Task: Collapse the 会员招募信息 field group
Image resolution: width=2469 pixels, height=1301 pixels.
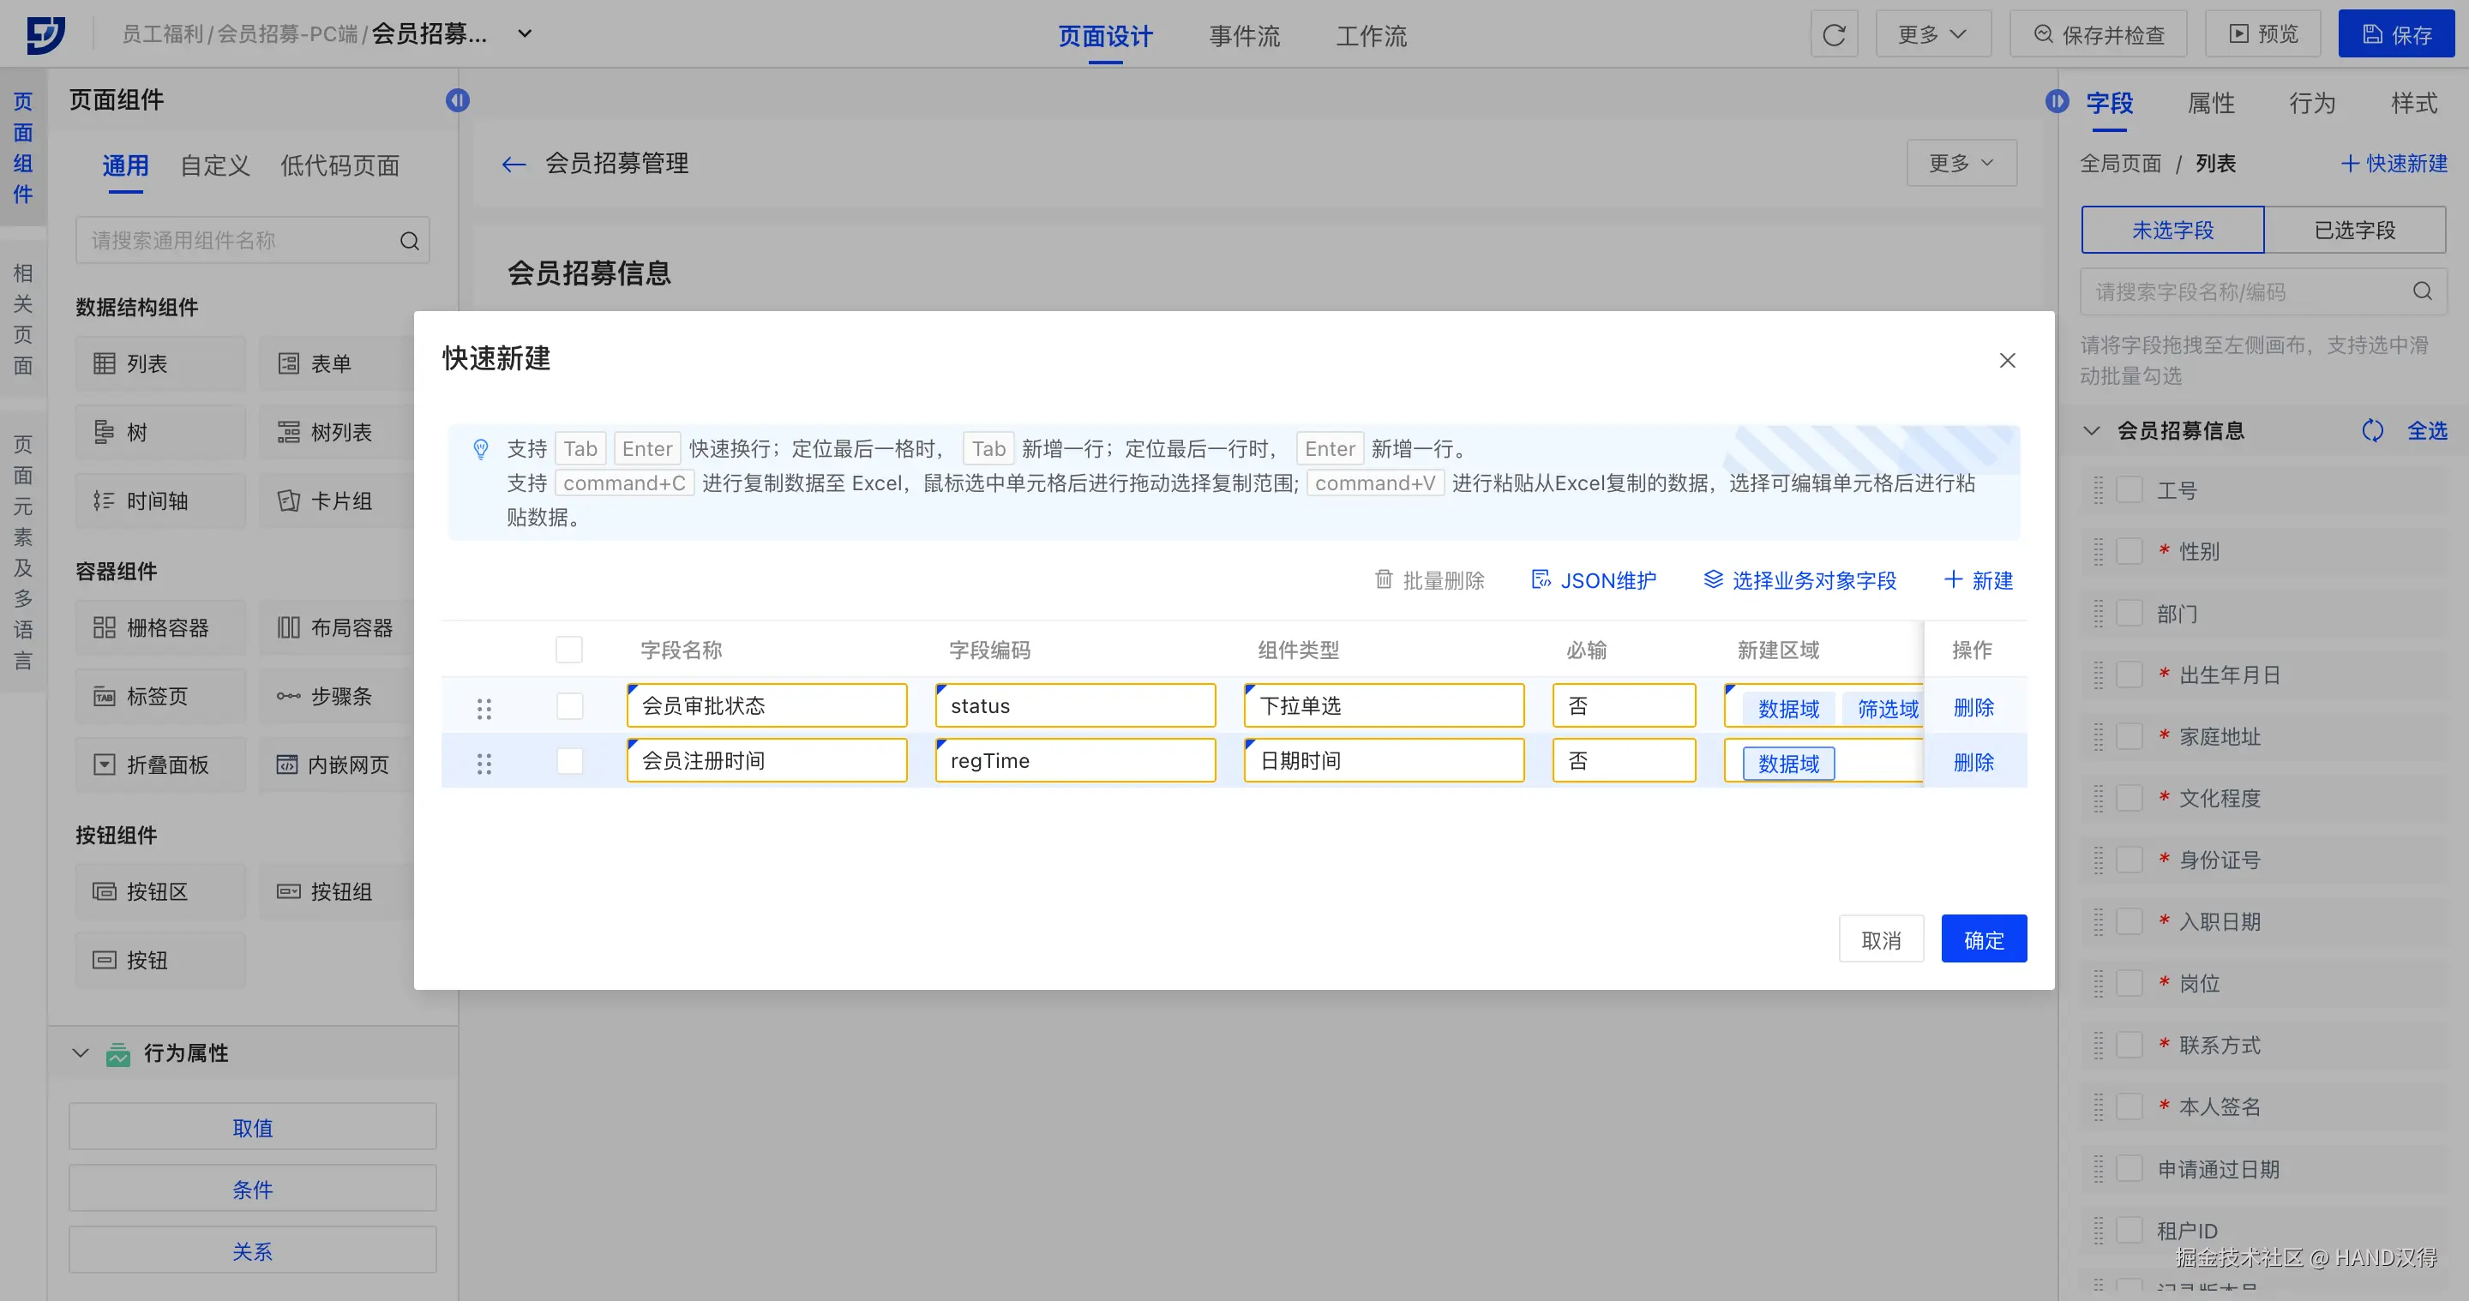Action: click(x=2092, y=431)
